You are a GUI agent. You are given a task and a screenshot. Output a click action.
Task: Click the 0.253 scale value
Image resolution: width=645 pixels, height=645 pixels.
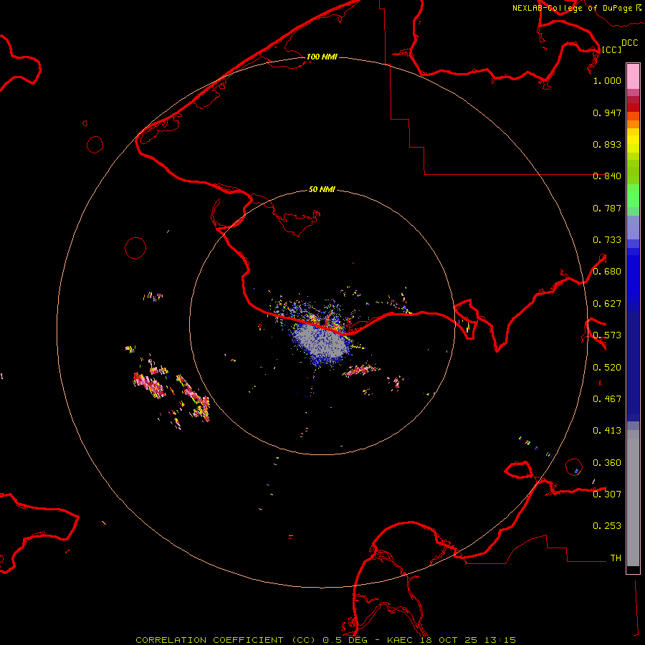tap(607, 526)
